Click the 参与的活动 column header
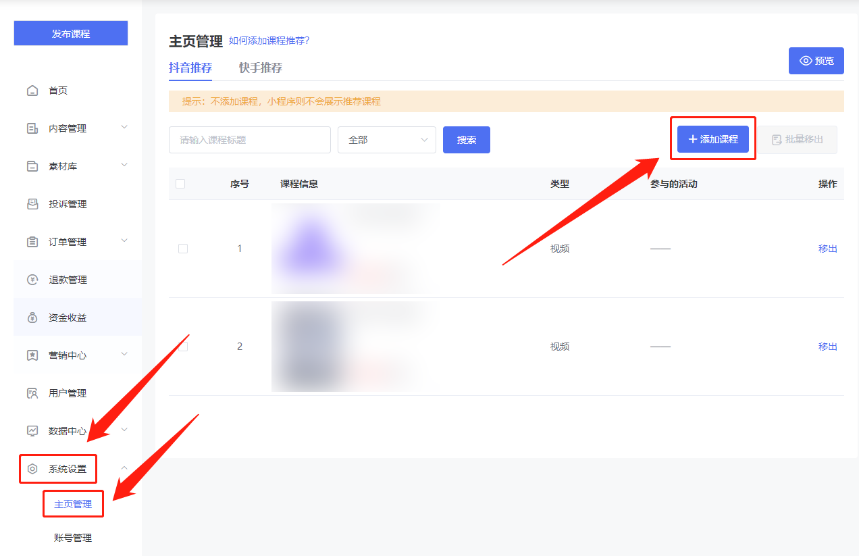859x556 pixels. click(x=674, y=184)
